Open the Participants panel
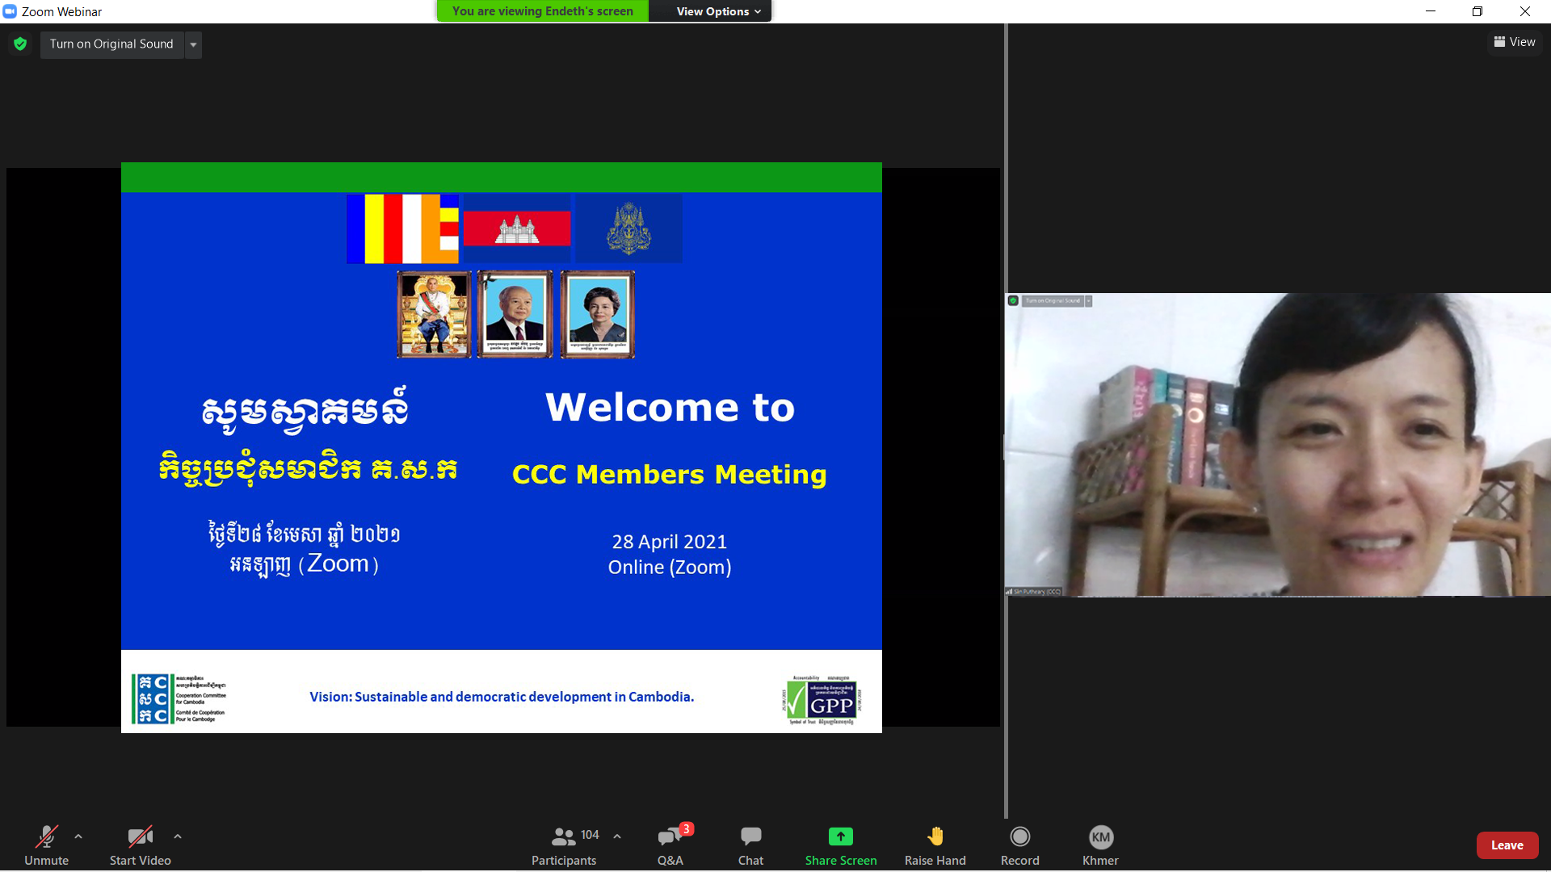Image resolution: width=1551 pixels, height=872 pixels. click(x=564, y=845)
